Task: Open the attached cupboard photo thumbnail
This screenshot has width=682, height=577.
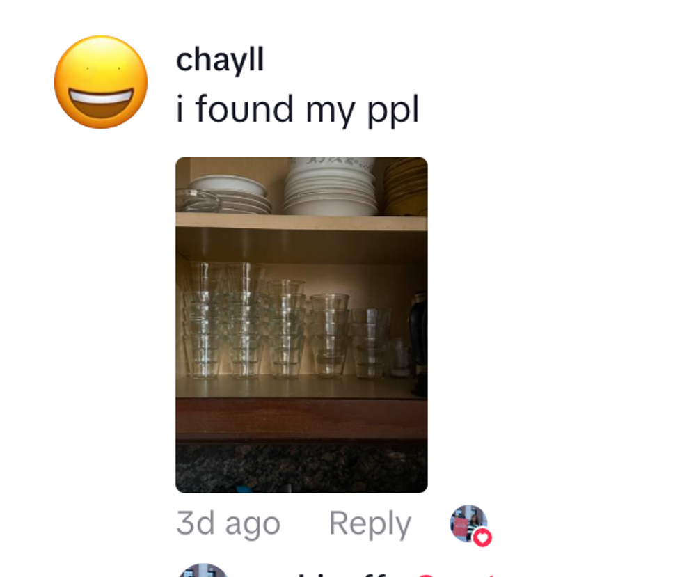Action: tap(301, 324)
